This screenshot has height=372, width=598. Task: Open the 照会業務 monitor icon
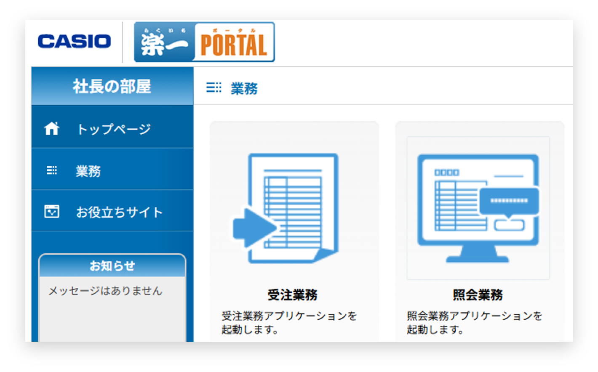tap(478, 208)
